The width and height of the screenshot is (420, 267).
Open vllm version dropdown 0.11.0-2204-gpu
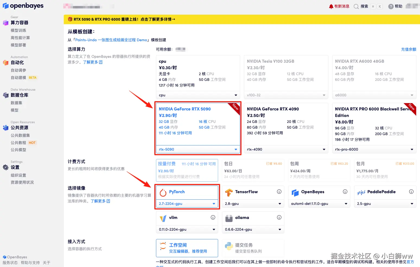click(x=187, y=230)
